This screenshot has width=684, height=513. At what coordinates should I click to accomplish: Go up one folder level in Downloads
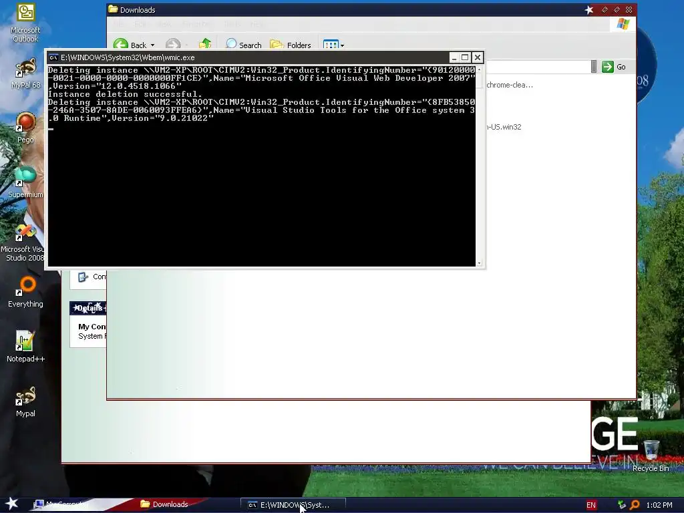point(204,45)
